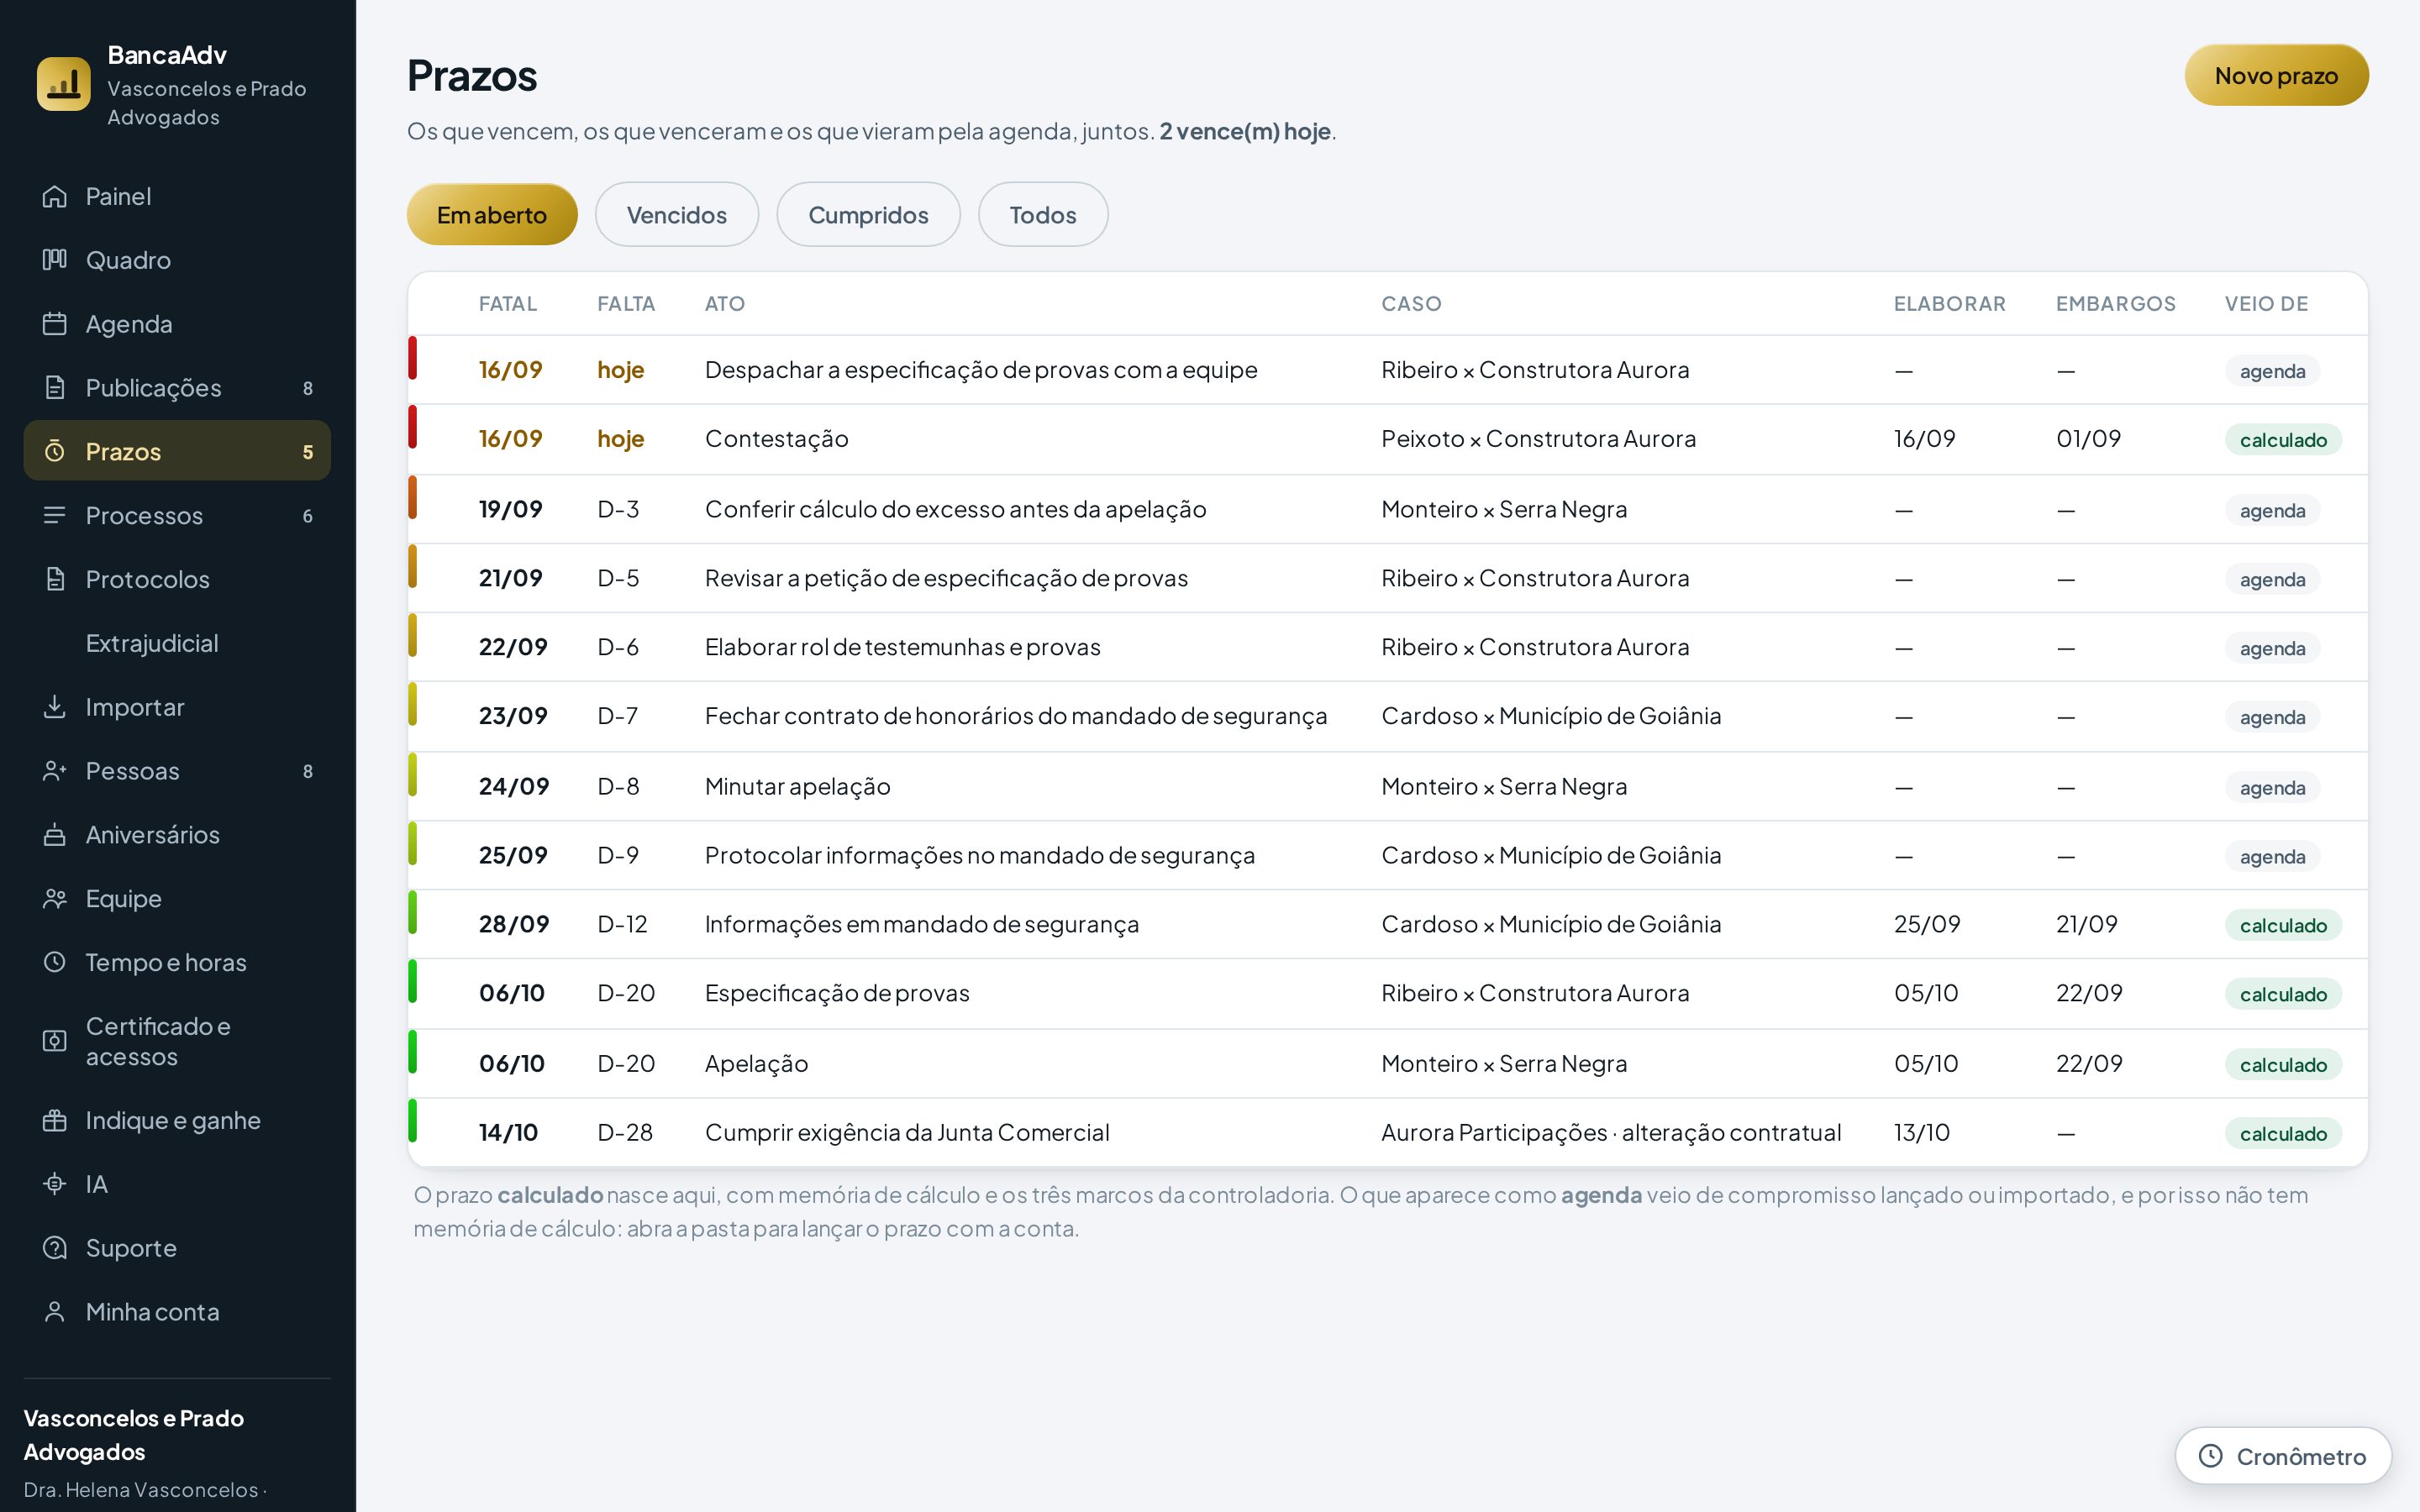This screenshot has width=2420, height=1512.
Task: Click the Importar download icon
Action: point(55,707)
